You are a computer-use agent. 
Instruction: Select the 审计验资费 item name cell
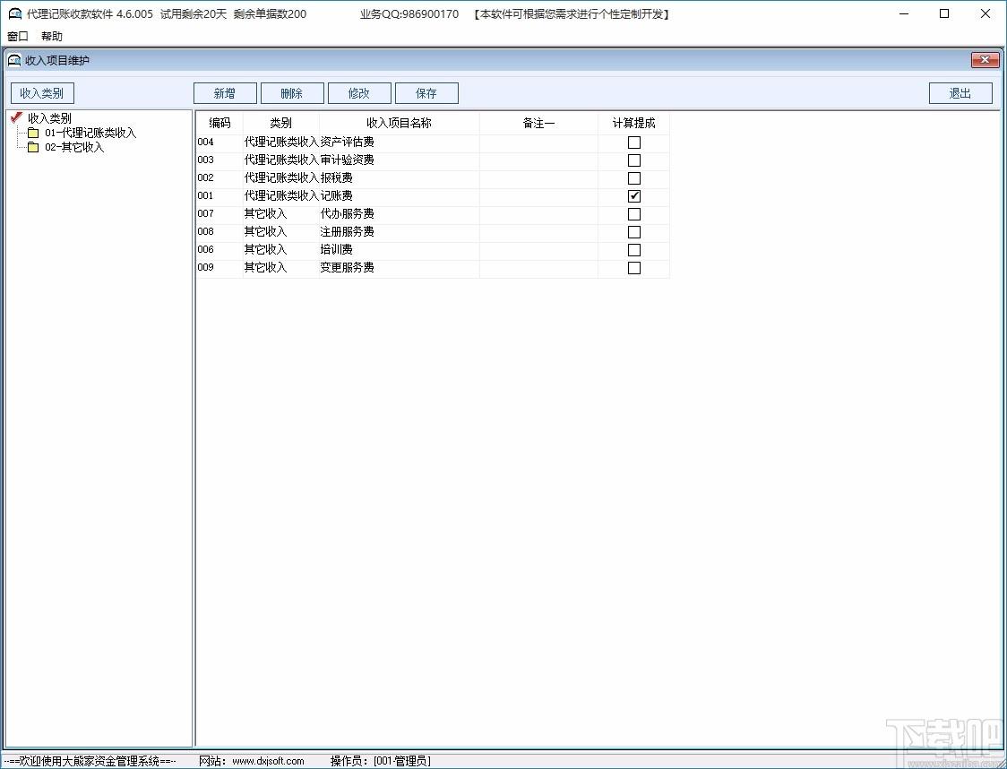click(399, 160)
